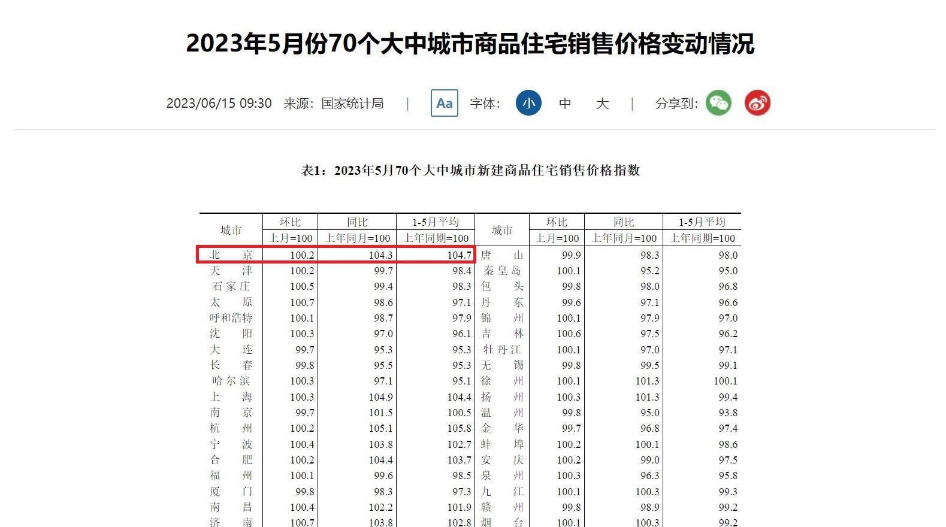Select the 无锡 city cell
The width and height of the screenshot is (946, 527).
point(502,365)
